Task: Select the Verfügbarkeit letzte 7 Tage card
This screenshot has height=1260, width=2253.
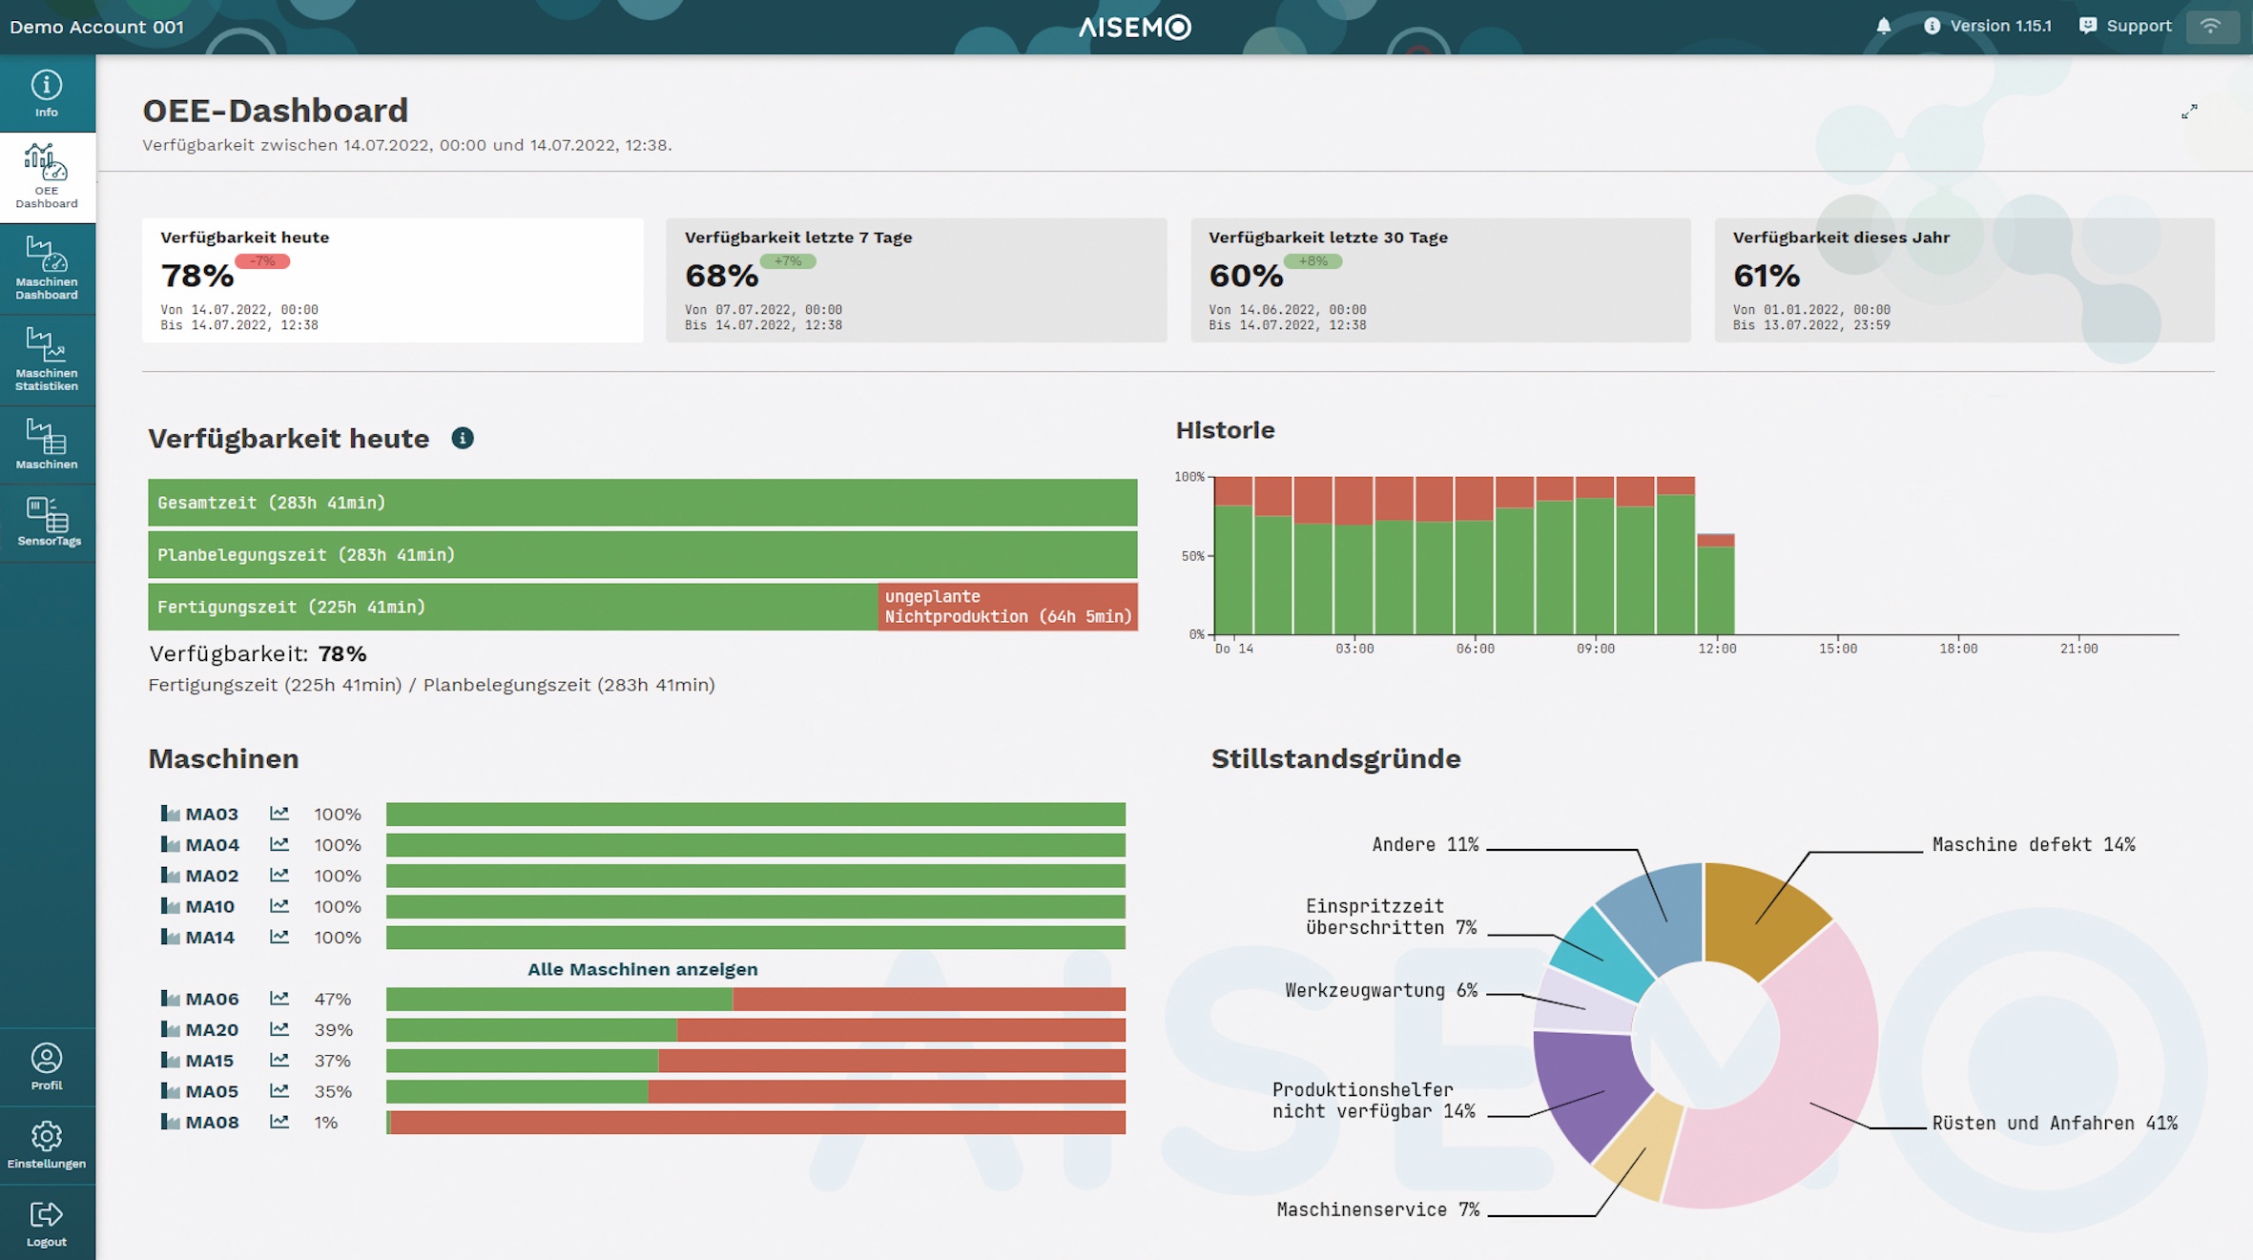Action: 916,279
